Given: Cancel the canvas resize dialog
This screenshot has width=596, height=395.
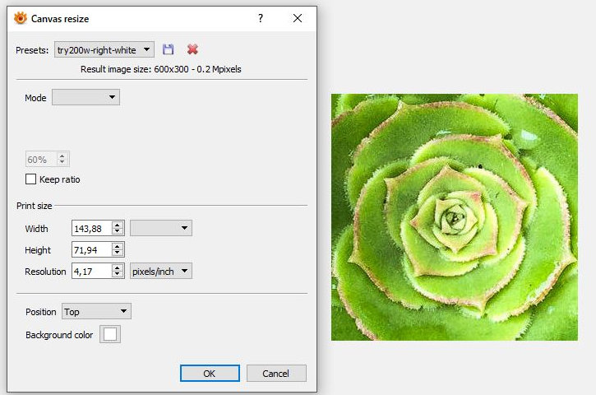Looking at the screenshot, I should pyautogui.click(x=276, y=374).
